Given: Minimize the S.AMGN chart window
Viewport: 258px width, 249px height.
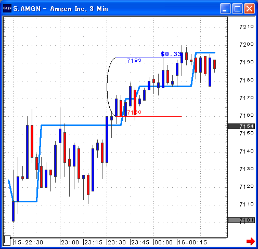Looking at the screenshot, I should coord(225,8).
